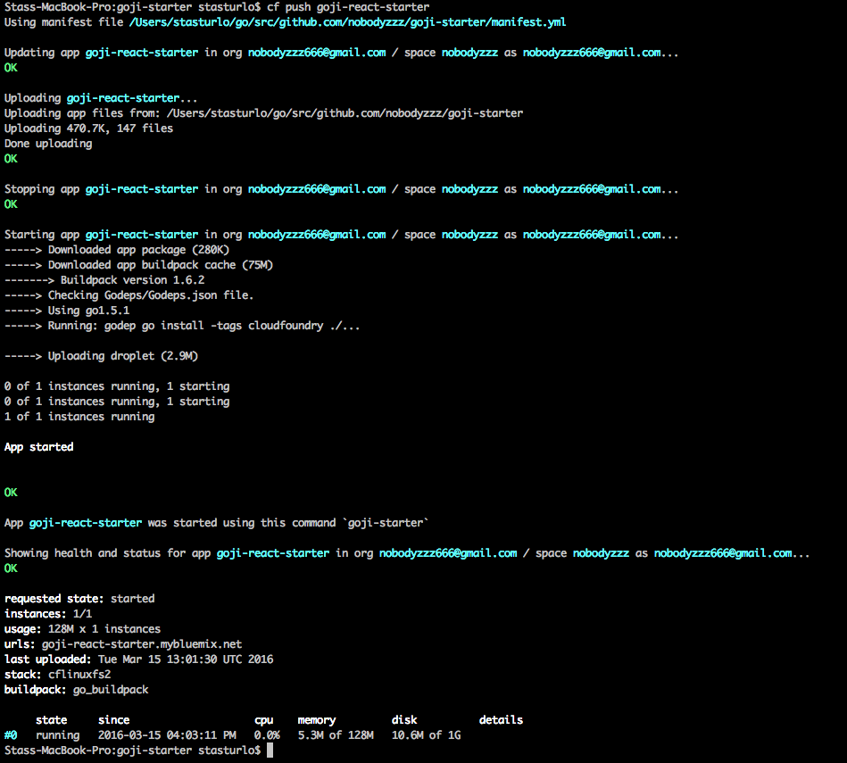The width and height of the screenshot is (847, 763).
Task: Click the 'requested state: started' line
Action: click(x=79, y=598)
